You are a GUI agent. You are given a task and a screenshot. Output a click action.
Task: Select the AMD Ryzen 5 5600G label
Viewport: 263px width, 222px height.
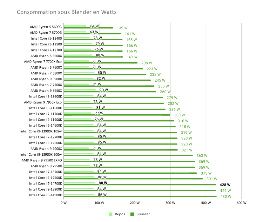(46, 27)
